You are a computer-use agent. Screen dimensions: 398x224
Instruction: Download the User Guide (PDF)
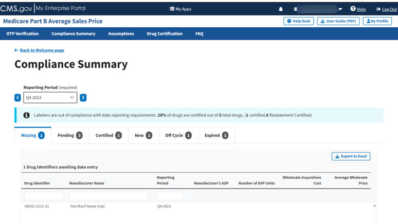click(x=338, y=21)
